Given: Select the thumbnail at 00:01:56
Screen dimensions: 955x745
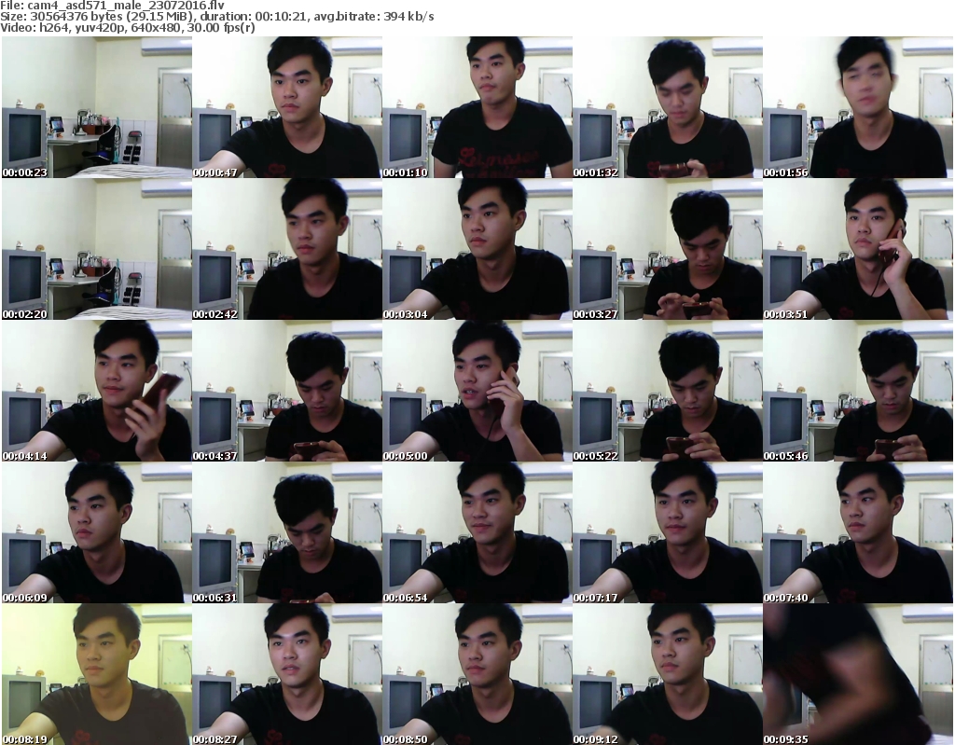Looking at the screenshot, I should 858,107.
